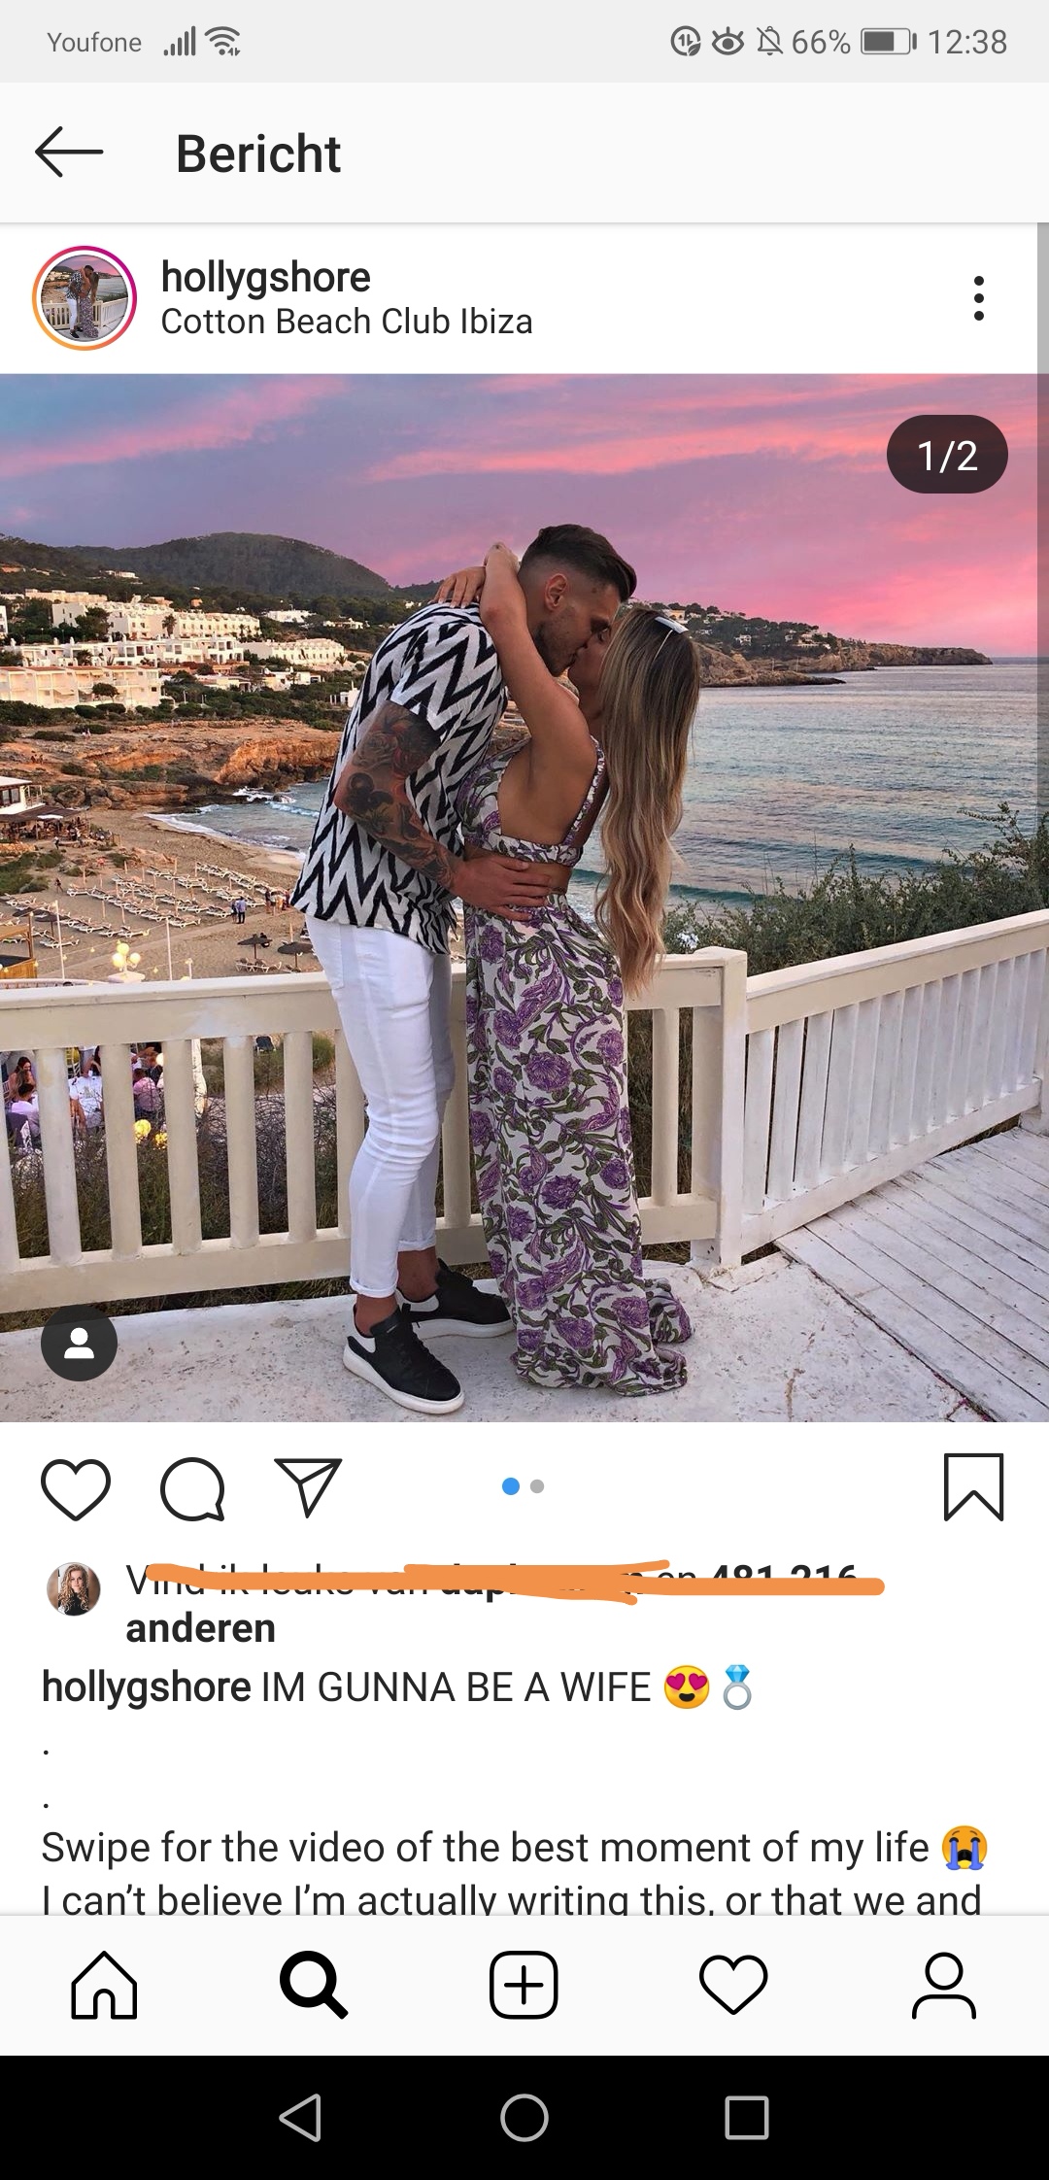Tap the 1/2 photo counter badge
Viewport: 1049px width, 2180px height.
[x=947, y=455]
